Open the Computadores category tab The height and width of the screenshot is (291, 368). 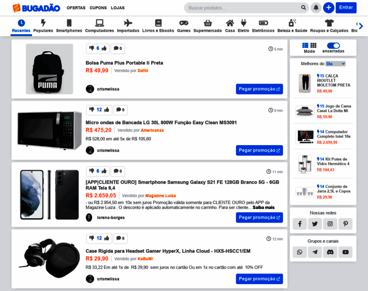coord(100,26)
